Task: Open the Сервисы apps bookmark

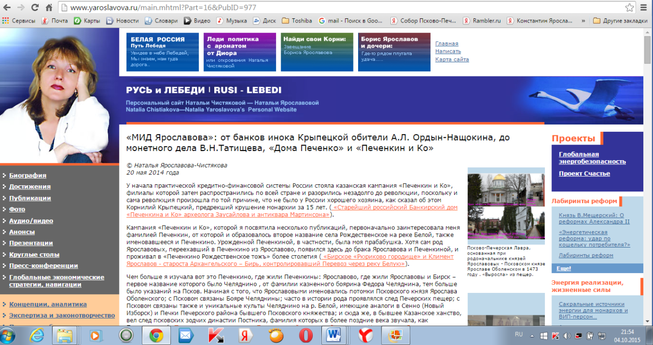Action: 19,21
